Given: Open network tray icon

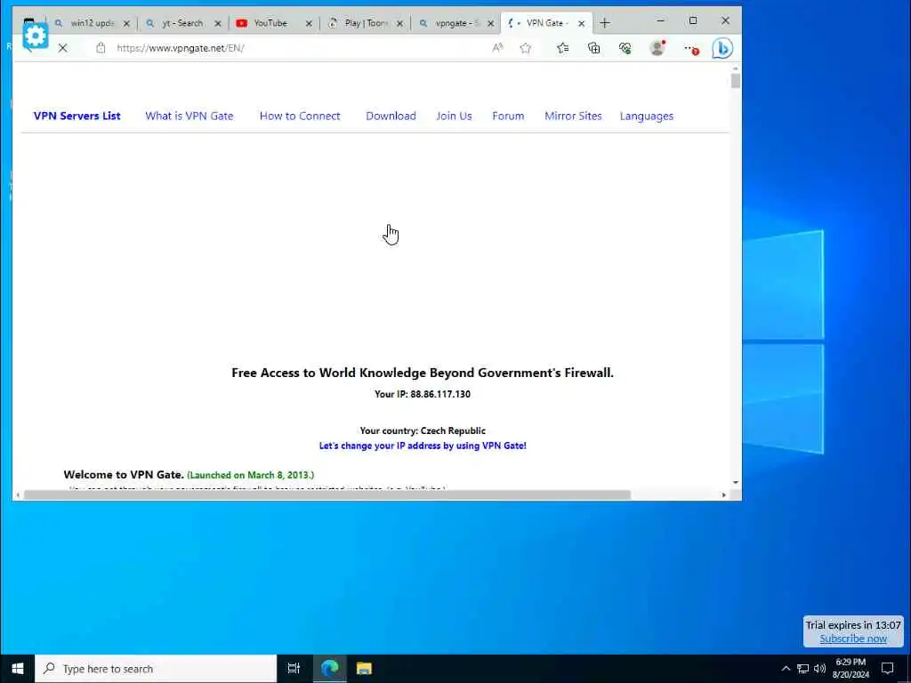Looking at the screenshot, I should tap(803, 669).
